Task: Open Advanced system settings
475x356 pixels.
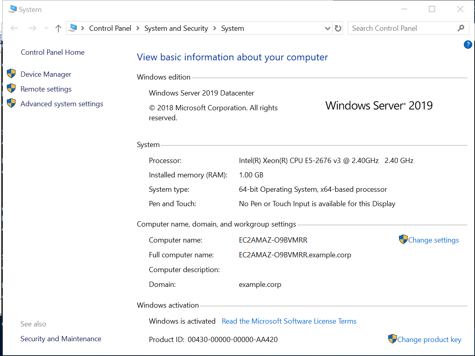Action: 62,104
